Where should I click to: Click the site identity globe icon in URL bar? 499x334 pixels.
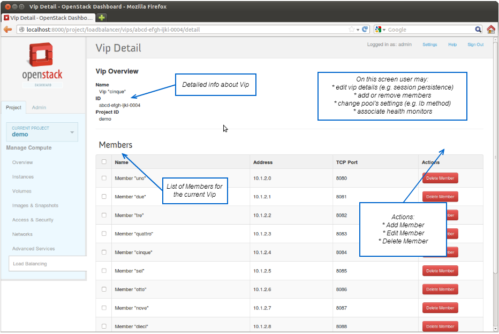22,29
